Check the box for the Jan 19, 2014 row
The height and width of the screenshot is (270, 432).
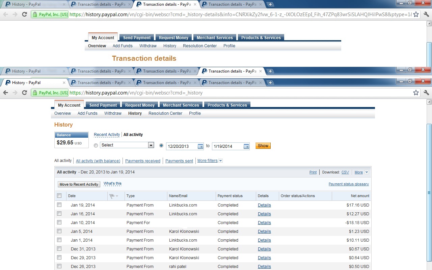59,205
